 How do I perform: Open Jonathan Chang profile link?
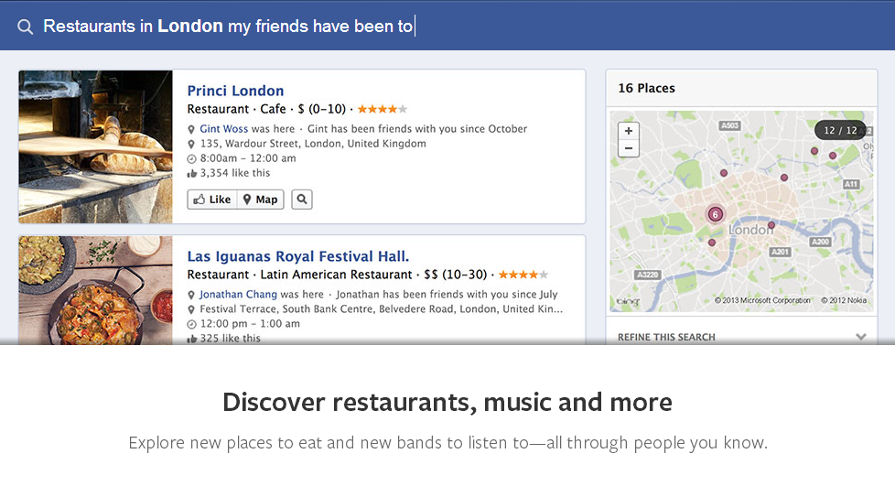click(x=238, y=295)
